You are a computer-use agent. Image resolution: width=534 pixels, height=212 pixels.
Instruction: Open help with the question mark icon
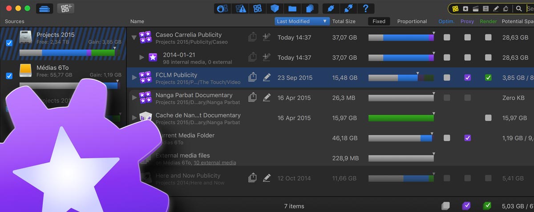coord(365,8)
